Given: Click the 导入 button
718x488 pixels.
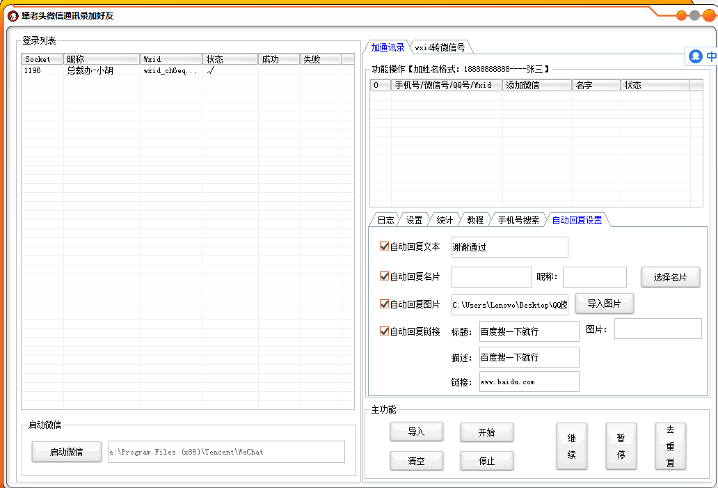Looking at the screenshot, I should [416, 432].
